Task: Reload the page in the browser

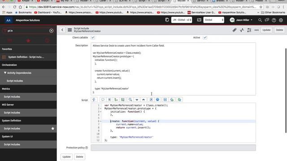Action: 15,7
